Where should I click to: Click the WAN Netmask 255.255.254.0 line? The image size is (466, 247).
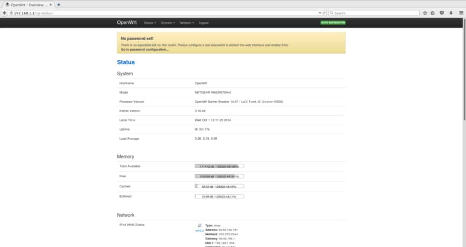(222, 234)
